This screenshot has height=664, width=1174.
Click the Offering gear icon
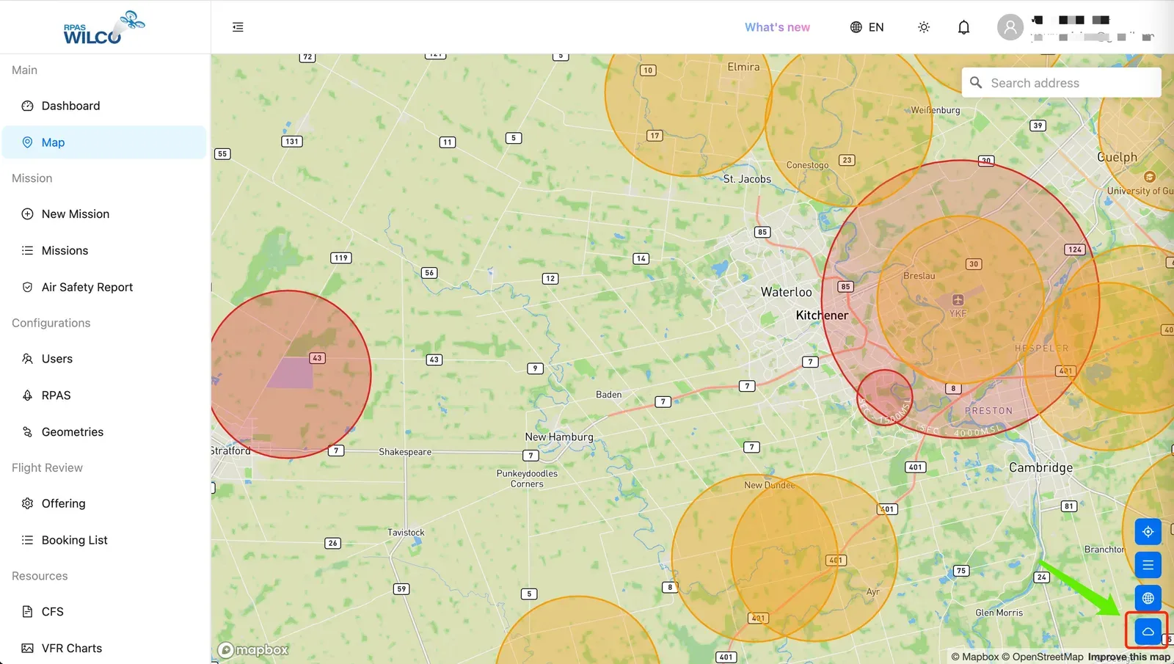tap(27, 503)
